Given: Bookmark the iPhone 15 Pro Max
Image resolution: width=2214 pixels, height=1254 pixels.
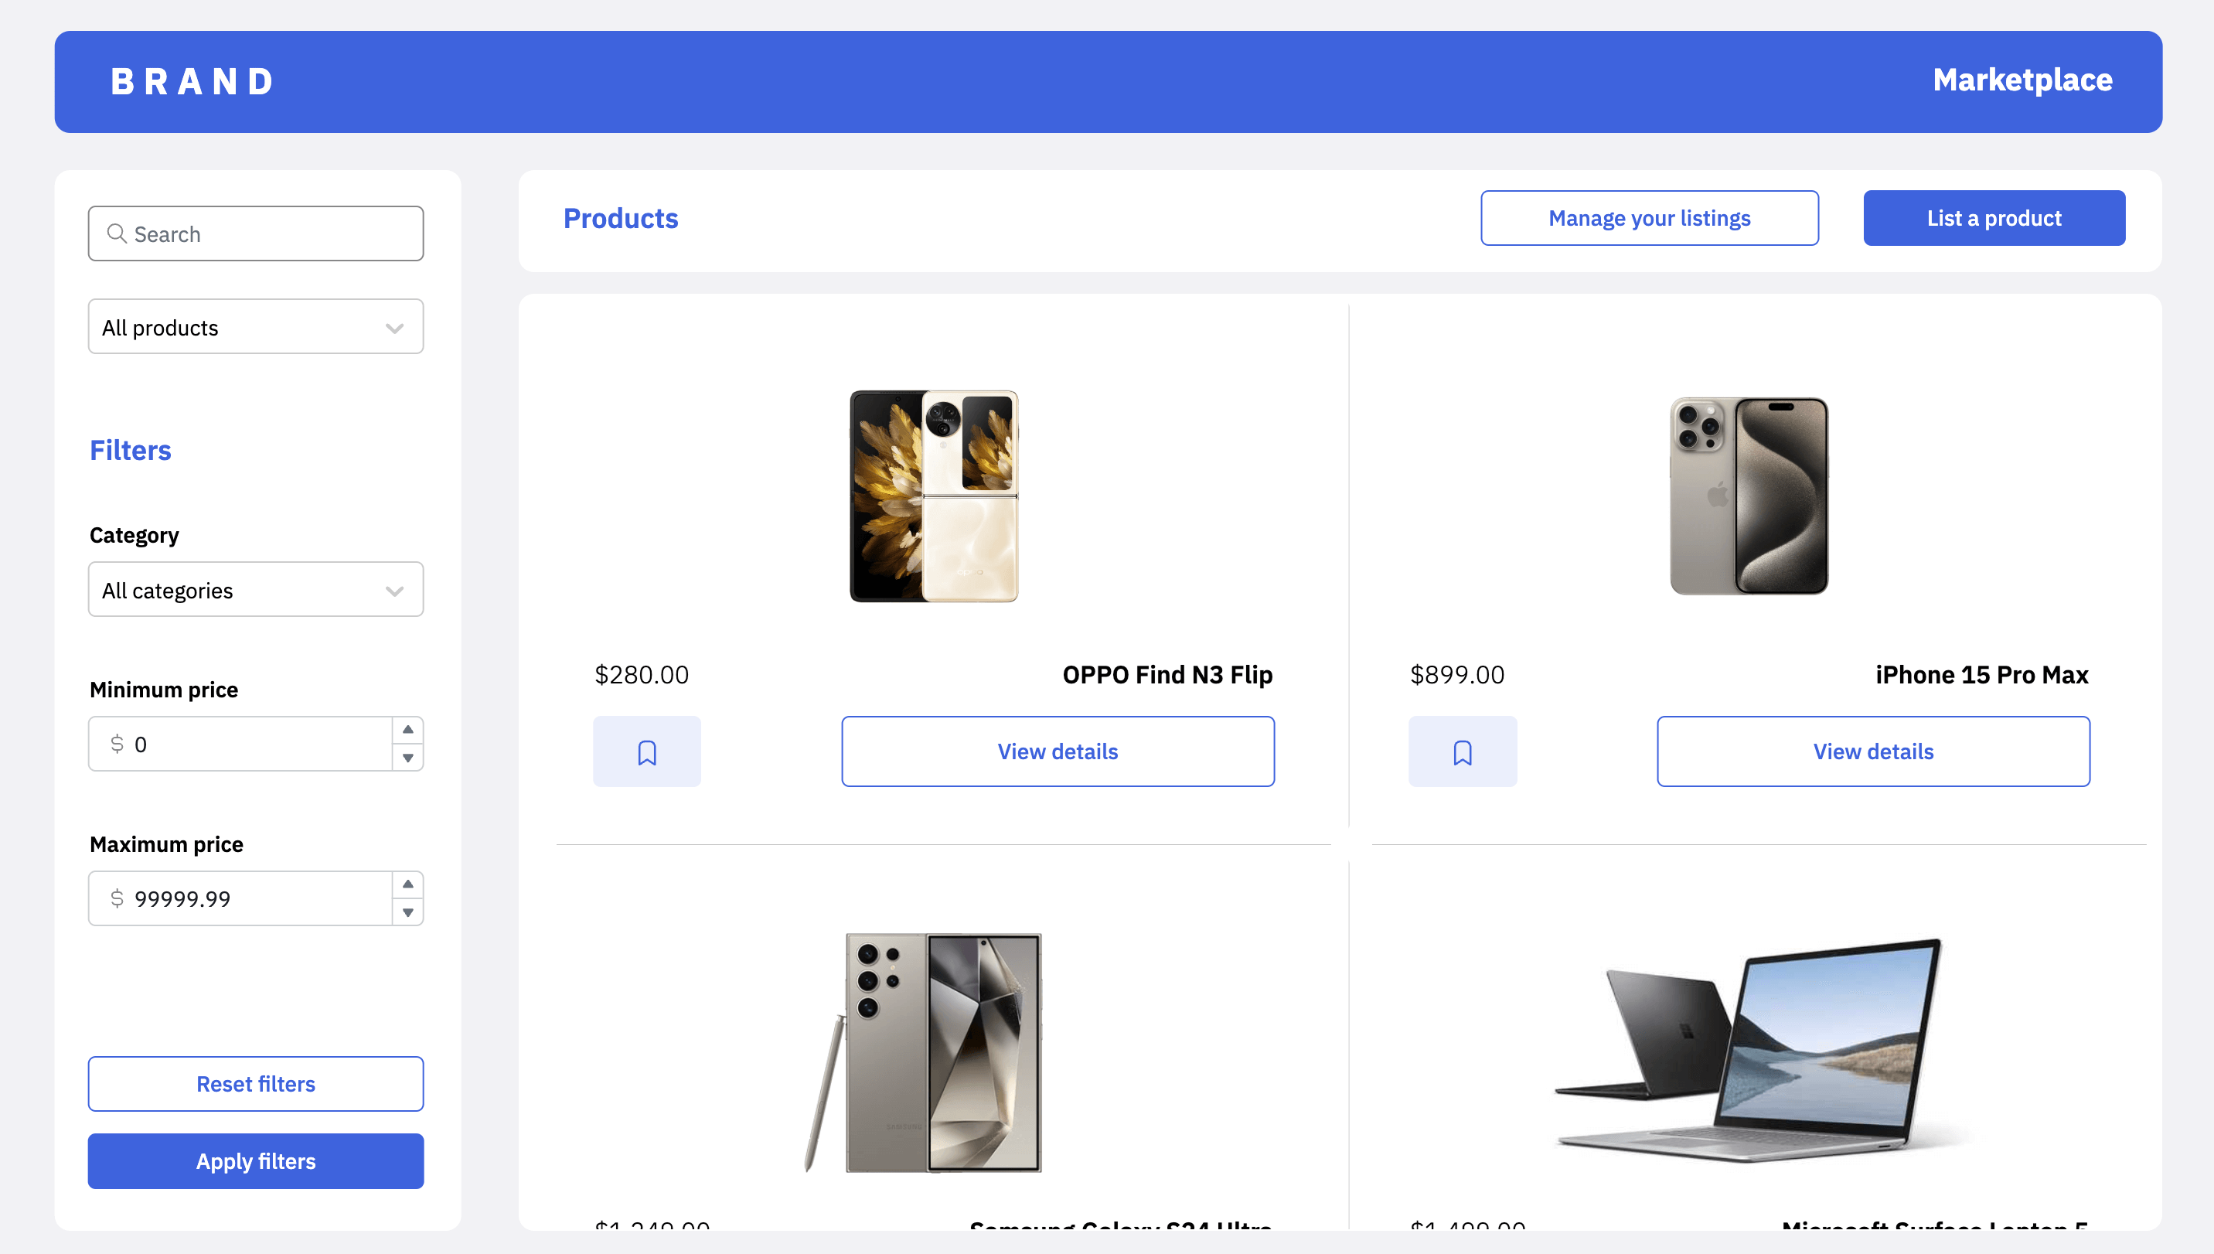Looking at the screenshot, I should [1463, 751].
